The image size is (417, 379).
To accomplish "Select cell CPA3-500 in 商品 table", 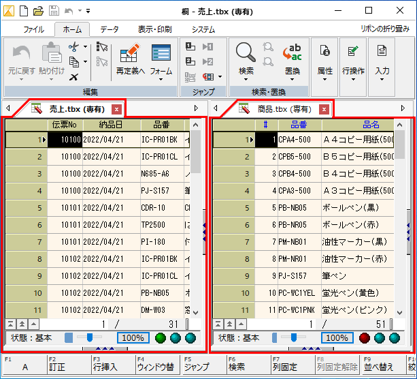I will coord(300,191).
